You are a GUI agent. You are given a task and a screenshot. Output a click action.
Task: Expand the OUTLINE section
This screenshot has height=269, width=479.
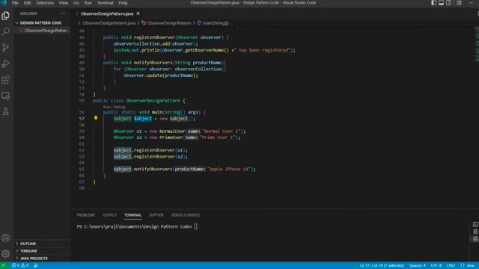42,244
